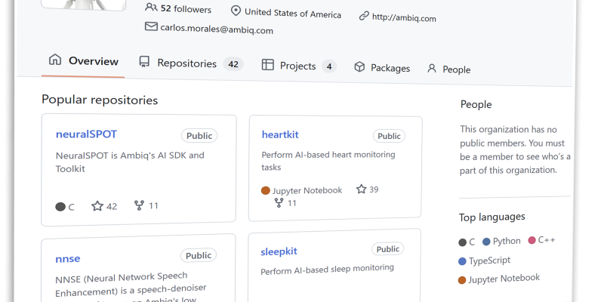
Task: Click the location pin icon
Action: [236, 11]
